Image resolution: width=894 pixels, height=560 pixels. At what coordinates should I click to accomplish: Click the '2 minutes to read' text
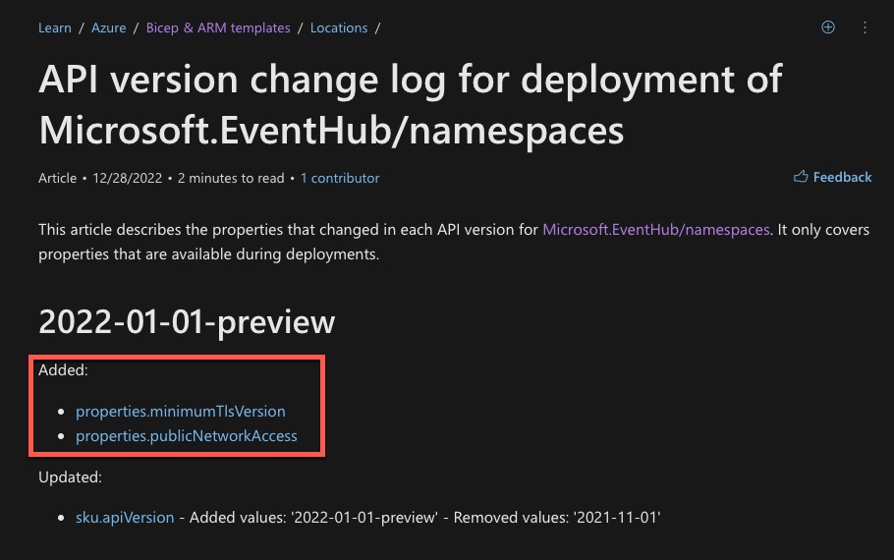coord(230,178)
